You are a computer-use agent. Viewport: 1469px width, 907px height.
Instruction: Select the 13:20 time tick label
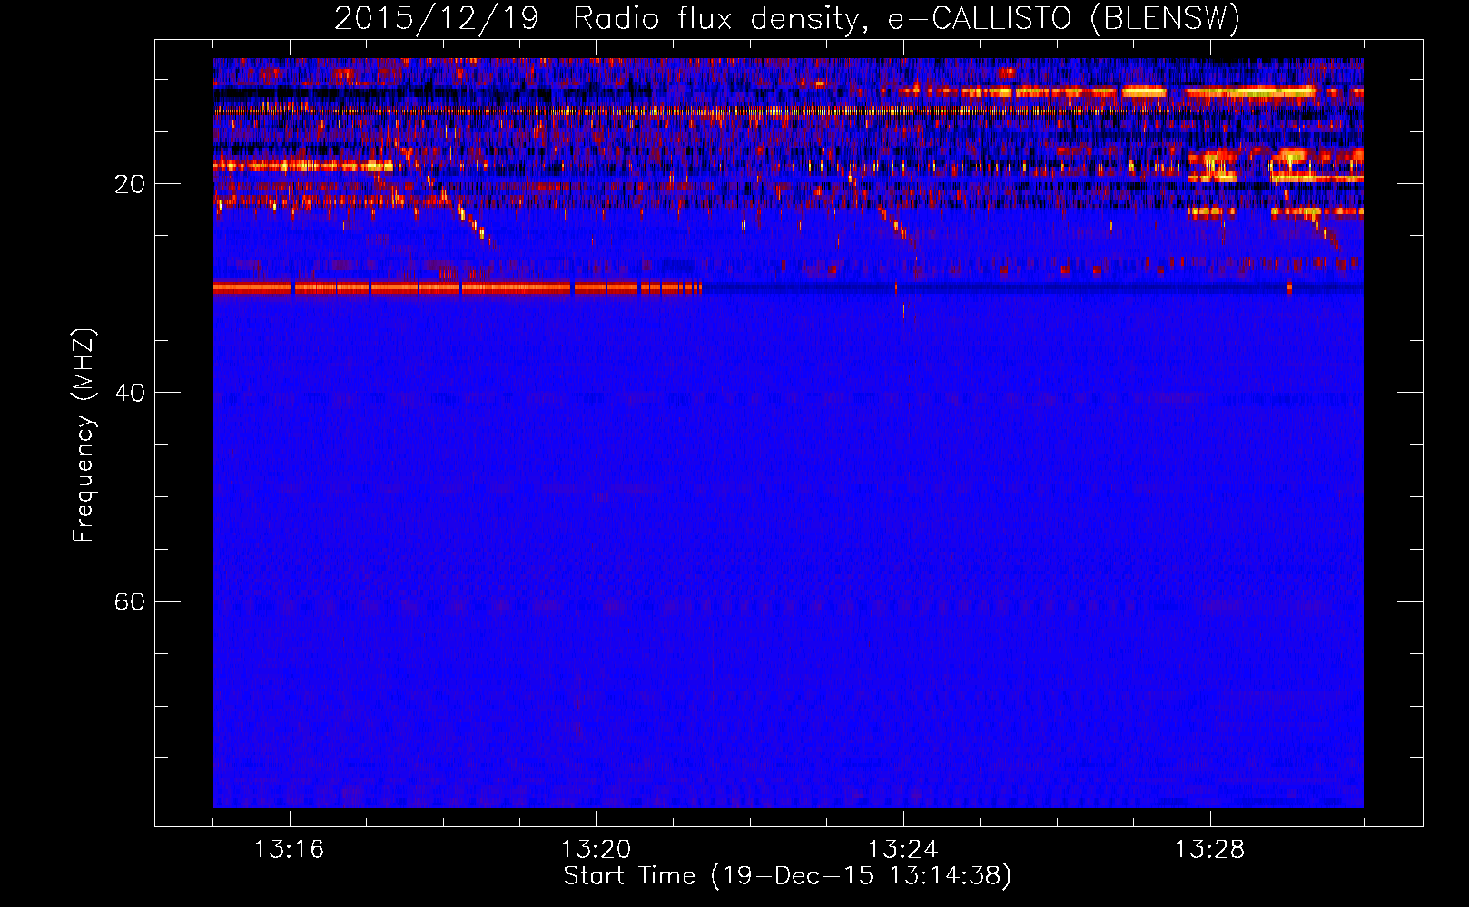tap(596, 850)
